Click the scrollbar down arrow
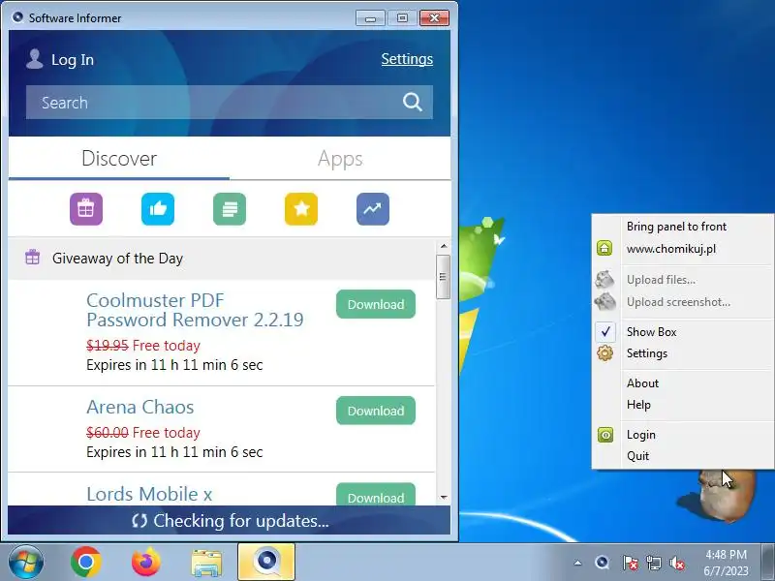 point(444,498)
